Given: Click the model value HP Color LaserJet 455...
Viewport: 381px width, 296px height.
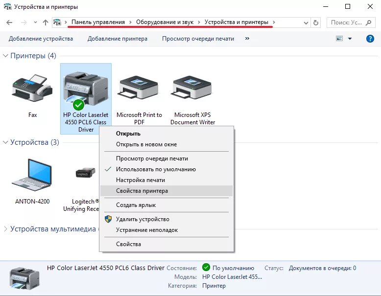Looking at the screenshot, I should point(232,277).
